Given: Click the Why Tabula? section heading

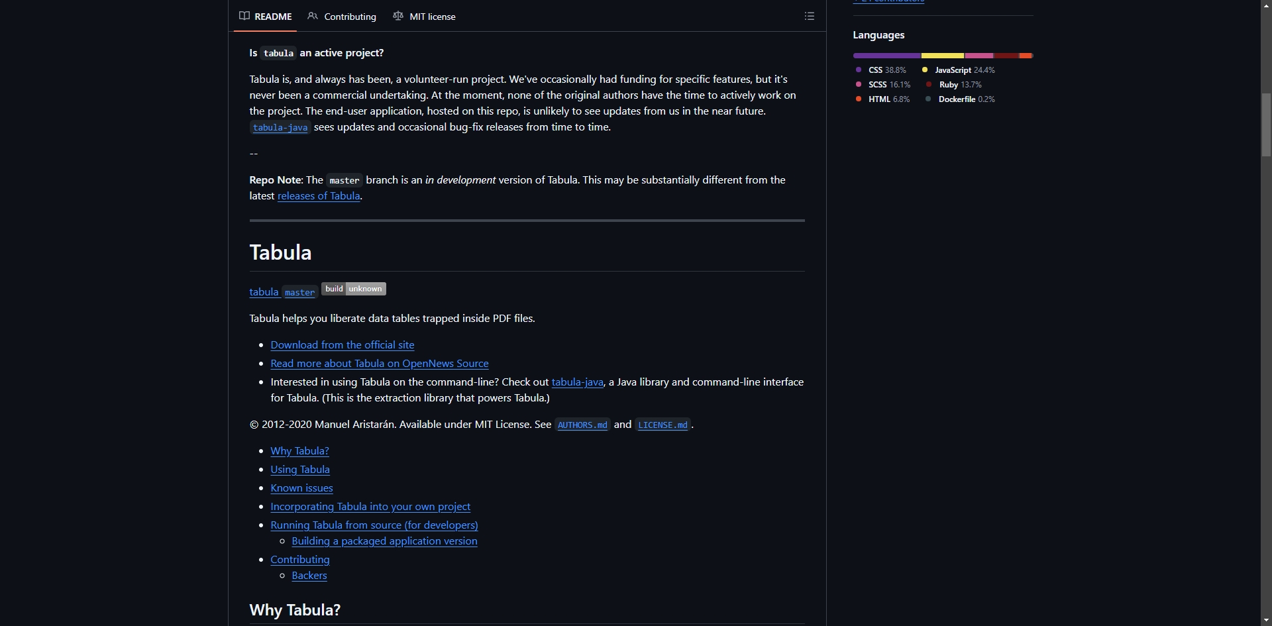Looking at the screenshot, I should [x=295, y=610].
